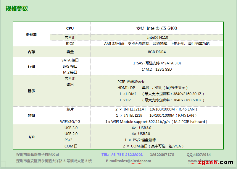Click the 2 × INTEL I211AT line
237x169 pixels.
[156, 109]
